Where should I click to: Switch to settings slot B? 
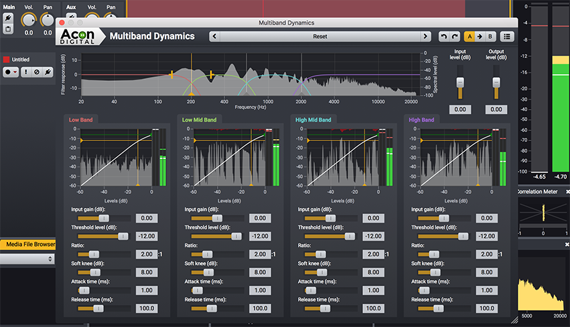(491, 37)
